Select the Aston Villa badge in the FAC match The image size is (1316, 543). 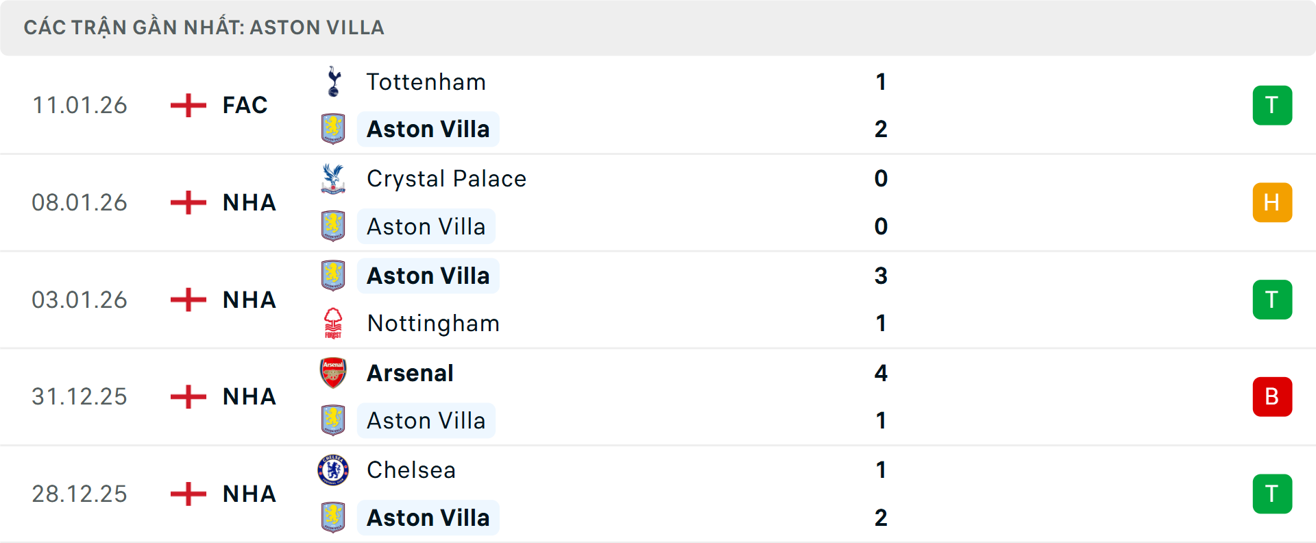[x=334, y=129]
